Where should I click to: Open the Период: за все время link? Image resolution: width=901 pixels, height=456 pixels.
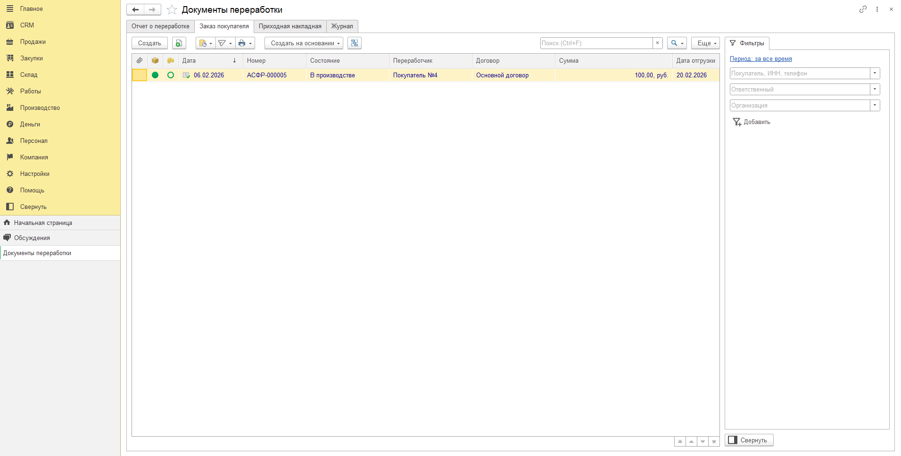tap(760, 59)
